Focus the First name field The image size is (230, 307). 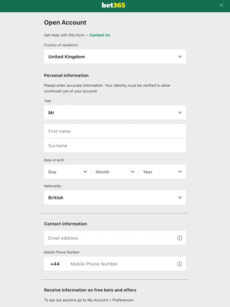click(x=115, y=131)
